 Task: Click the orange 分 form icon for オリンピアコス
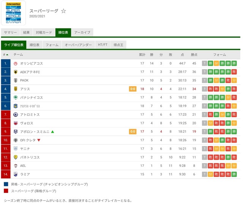[216, 63]
